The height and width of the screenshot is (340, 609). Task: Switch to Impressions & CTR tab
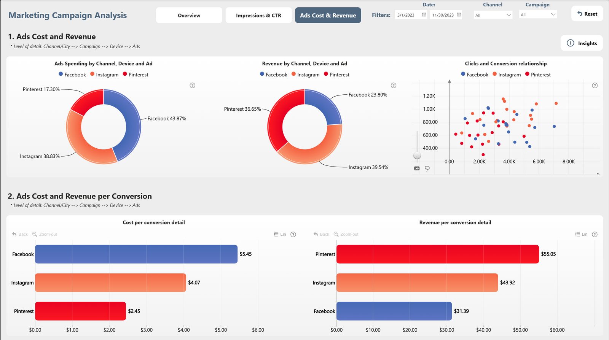coord(258,15)
